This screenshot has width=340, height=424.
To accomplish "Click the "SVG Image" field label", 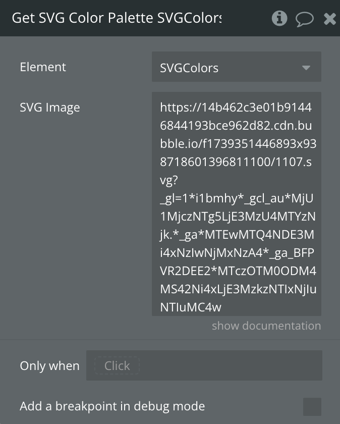I will pyautogui.click(x=49, y=108).
